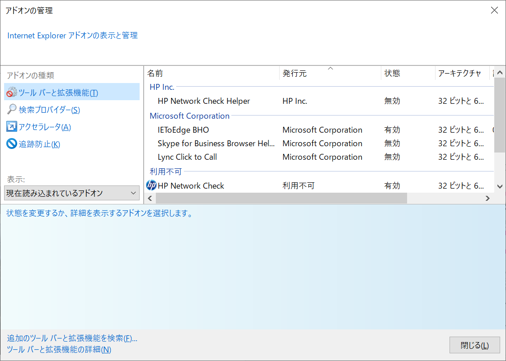Click the horizontal scrollbar left arrow

click(x=150, y=198)
